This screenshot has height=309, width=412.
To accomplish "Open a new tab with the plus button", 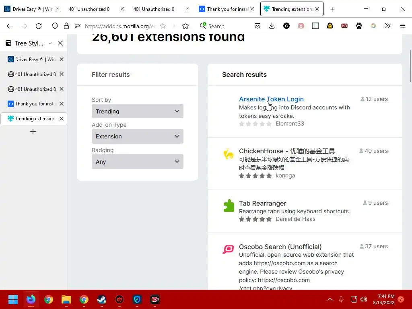I will (x=332, y=9).
